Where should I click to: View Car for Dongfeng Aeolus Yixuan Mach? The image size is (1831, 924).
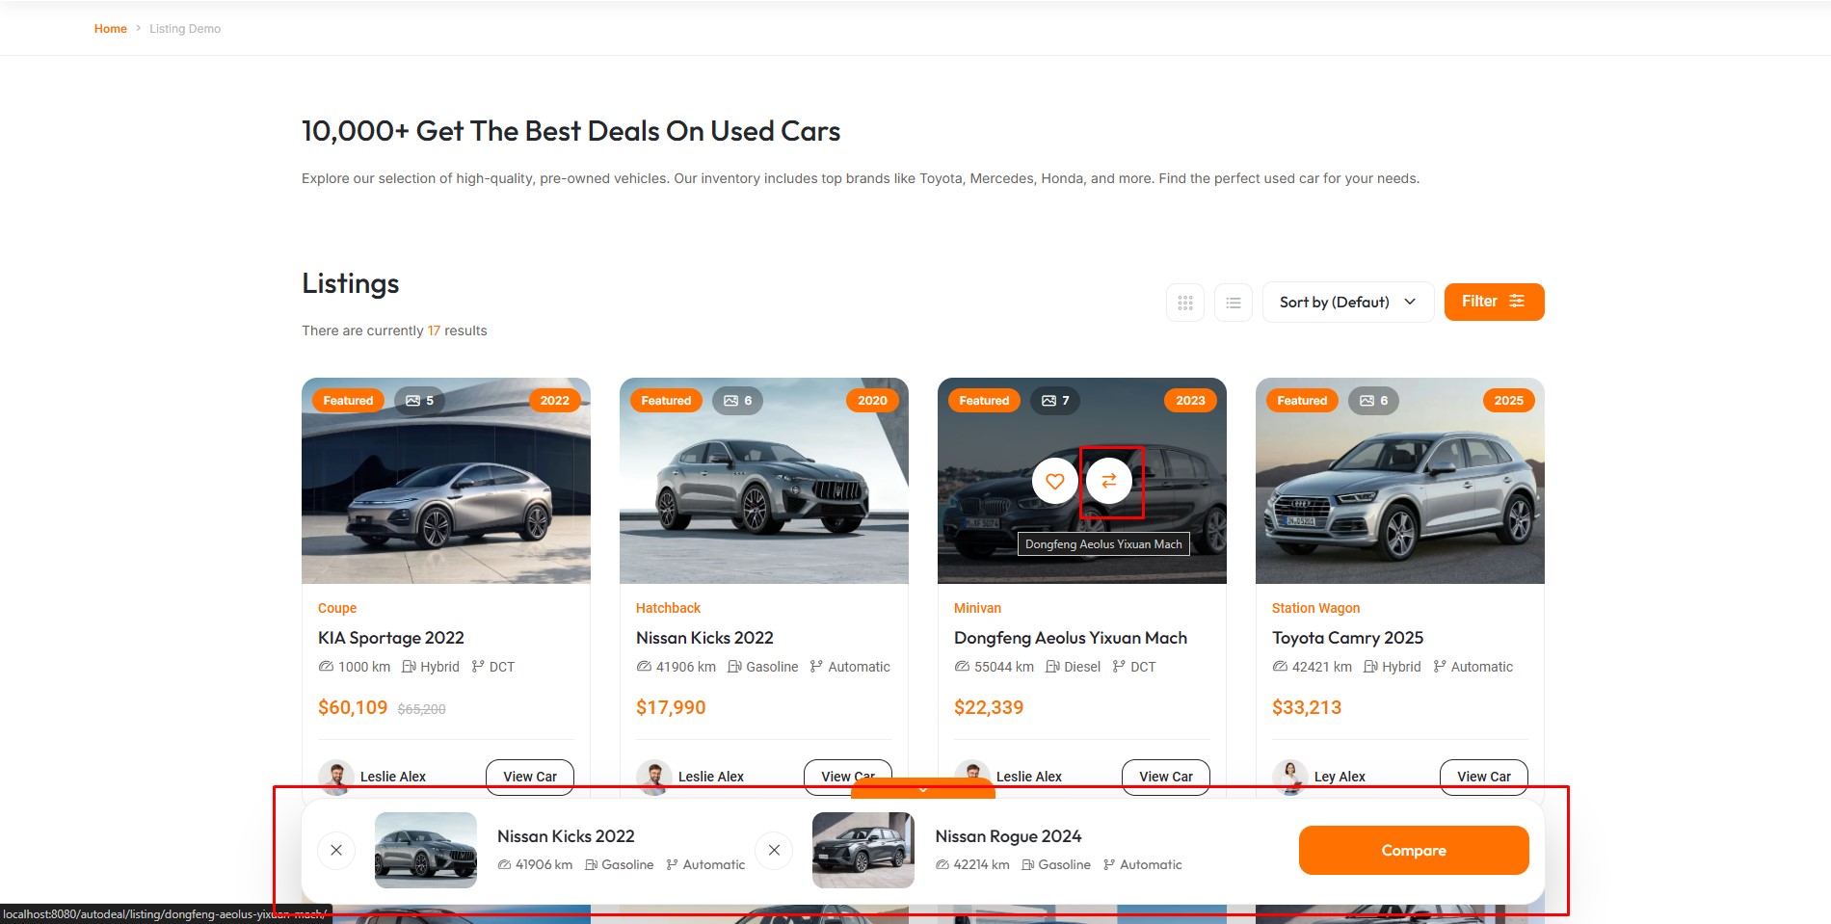point(1166,777)
